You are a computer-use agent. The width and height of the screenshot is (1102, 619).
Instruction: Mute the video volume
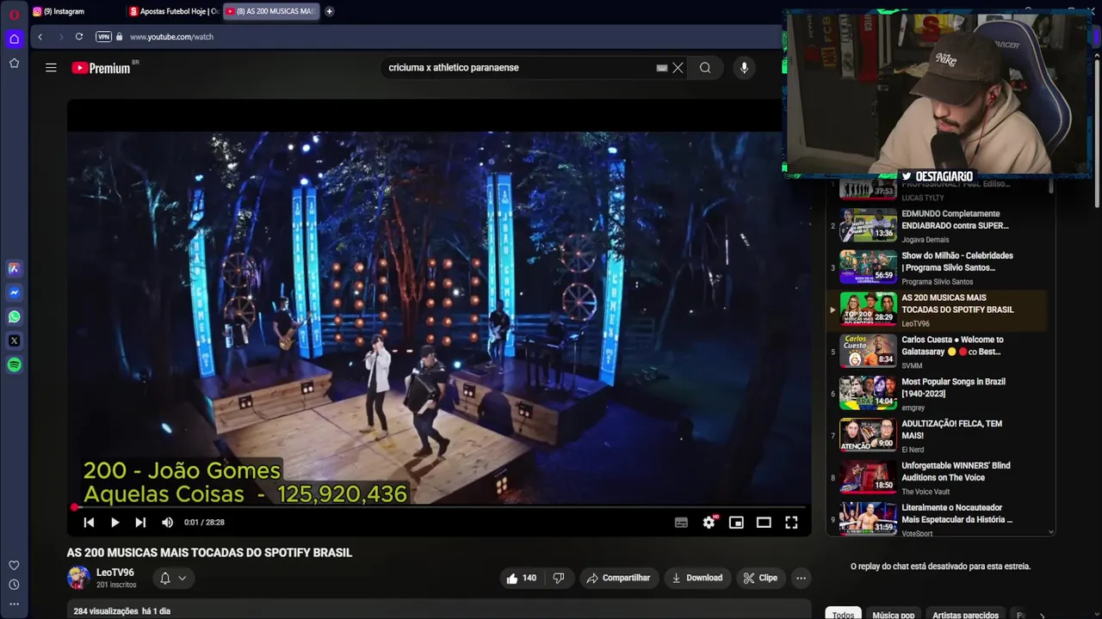[x=167, y=523]
